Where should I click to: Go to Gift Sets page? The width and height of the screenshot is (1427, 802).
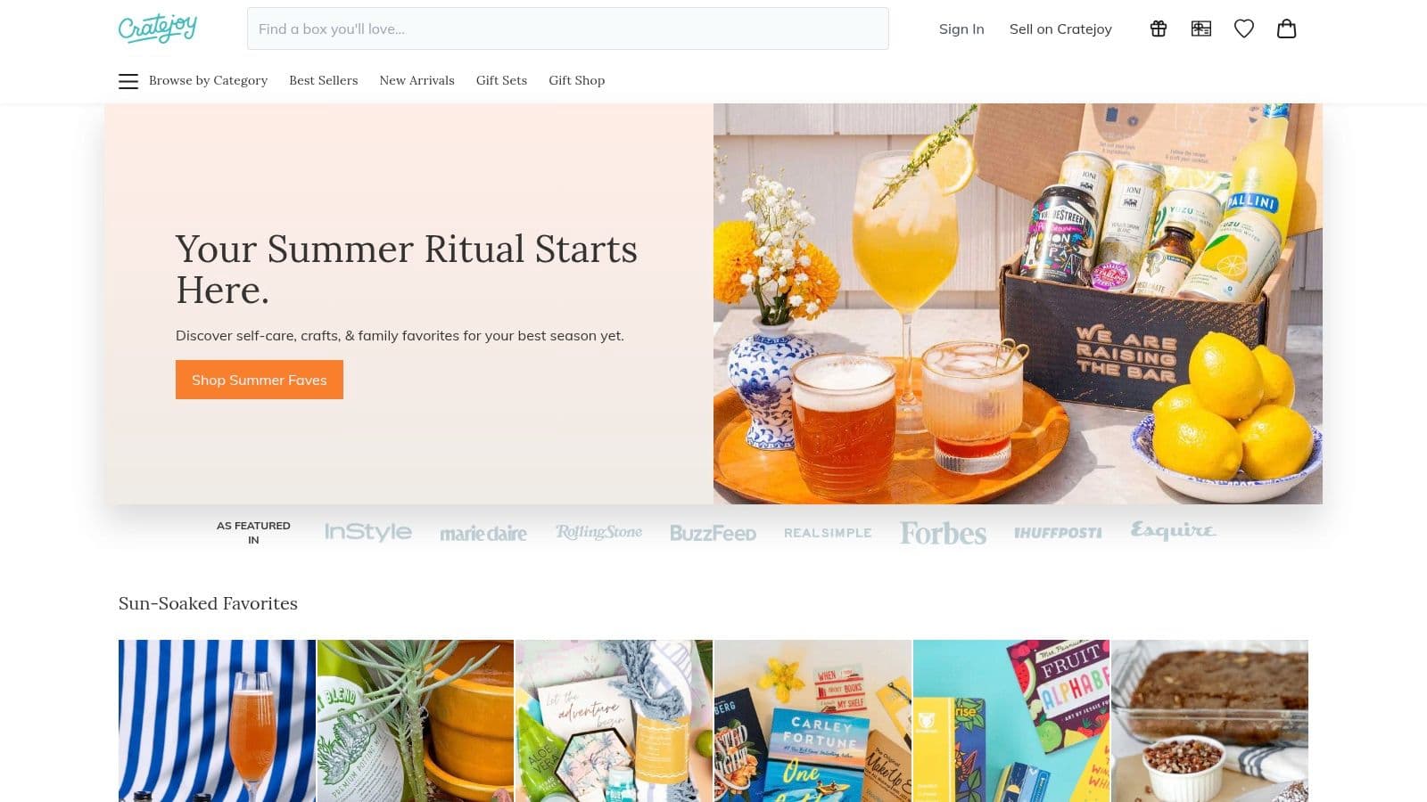click(x=501, y=80)
